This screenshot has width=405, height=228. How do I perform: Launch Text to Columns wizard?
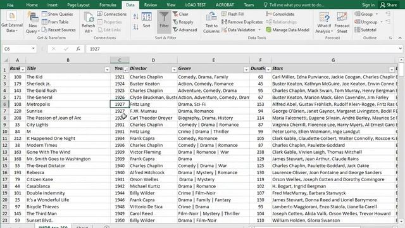pyautogui.click(x=211, y=23)
